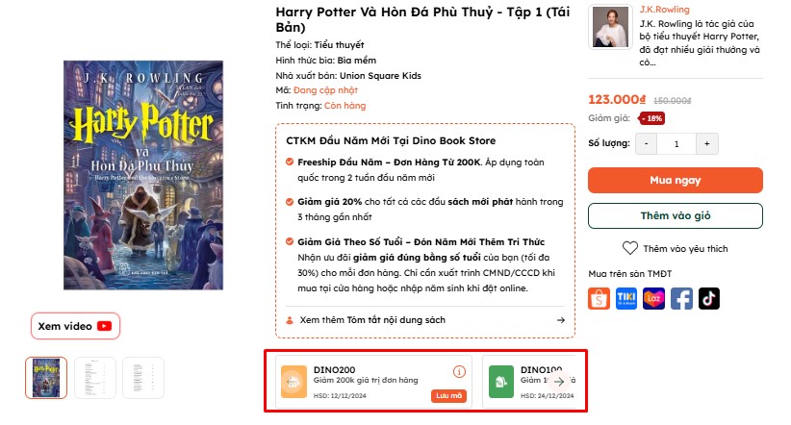Screen dimensions: 791x425
Task: Increase quantity with plus button
Action: pyautogui.click(x=707, y=143)
